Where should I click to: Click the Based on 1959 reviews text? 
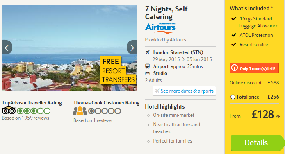coord(25,118)
